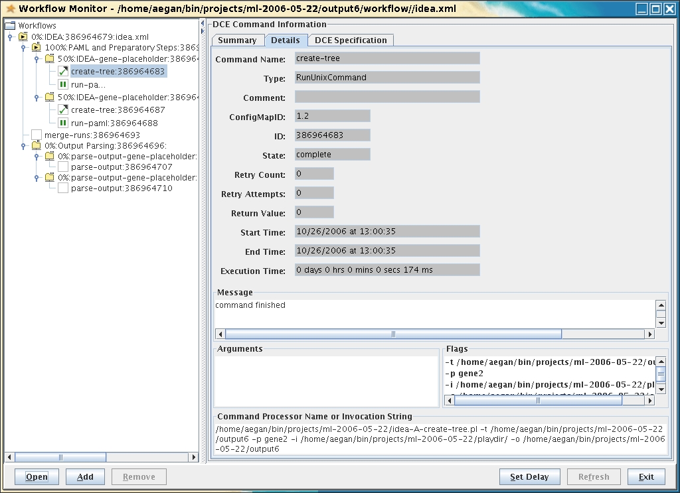Image resolution: width=680 pixels, height=493 pixels.
Task: Click the Add button
Action: (x=85, y=477)
